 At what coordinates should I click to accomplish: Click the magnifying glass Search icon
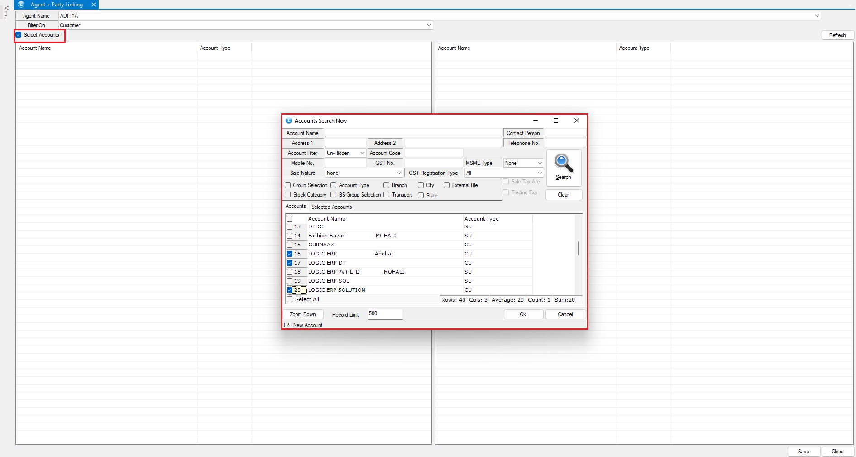point(564,164)
